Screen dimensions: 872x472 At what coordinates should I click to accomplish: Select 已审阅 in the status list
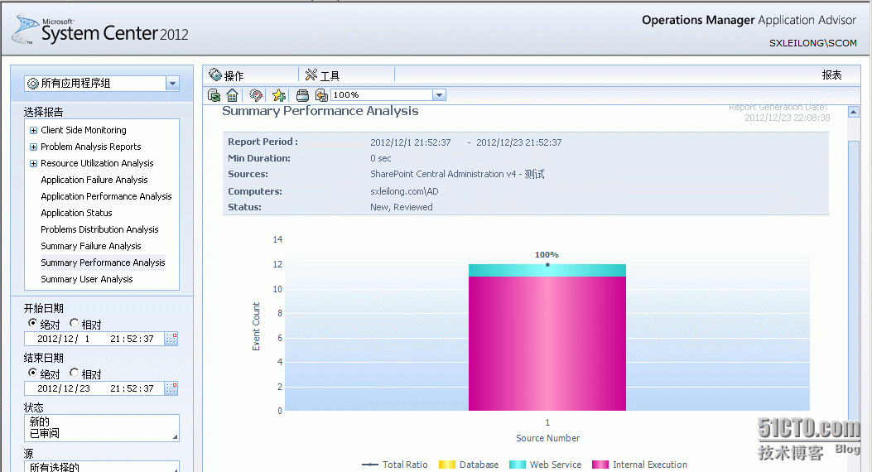pos(45,433)
